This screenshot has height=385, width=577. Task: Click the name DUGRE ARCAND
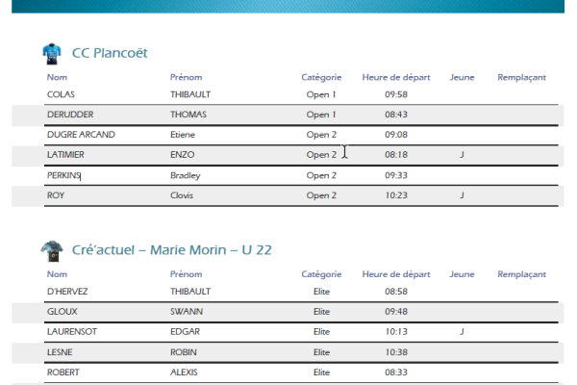(x=81, y=135)
